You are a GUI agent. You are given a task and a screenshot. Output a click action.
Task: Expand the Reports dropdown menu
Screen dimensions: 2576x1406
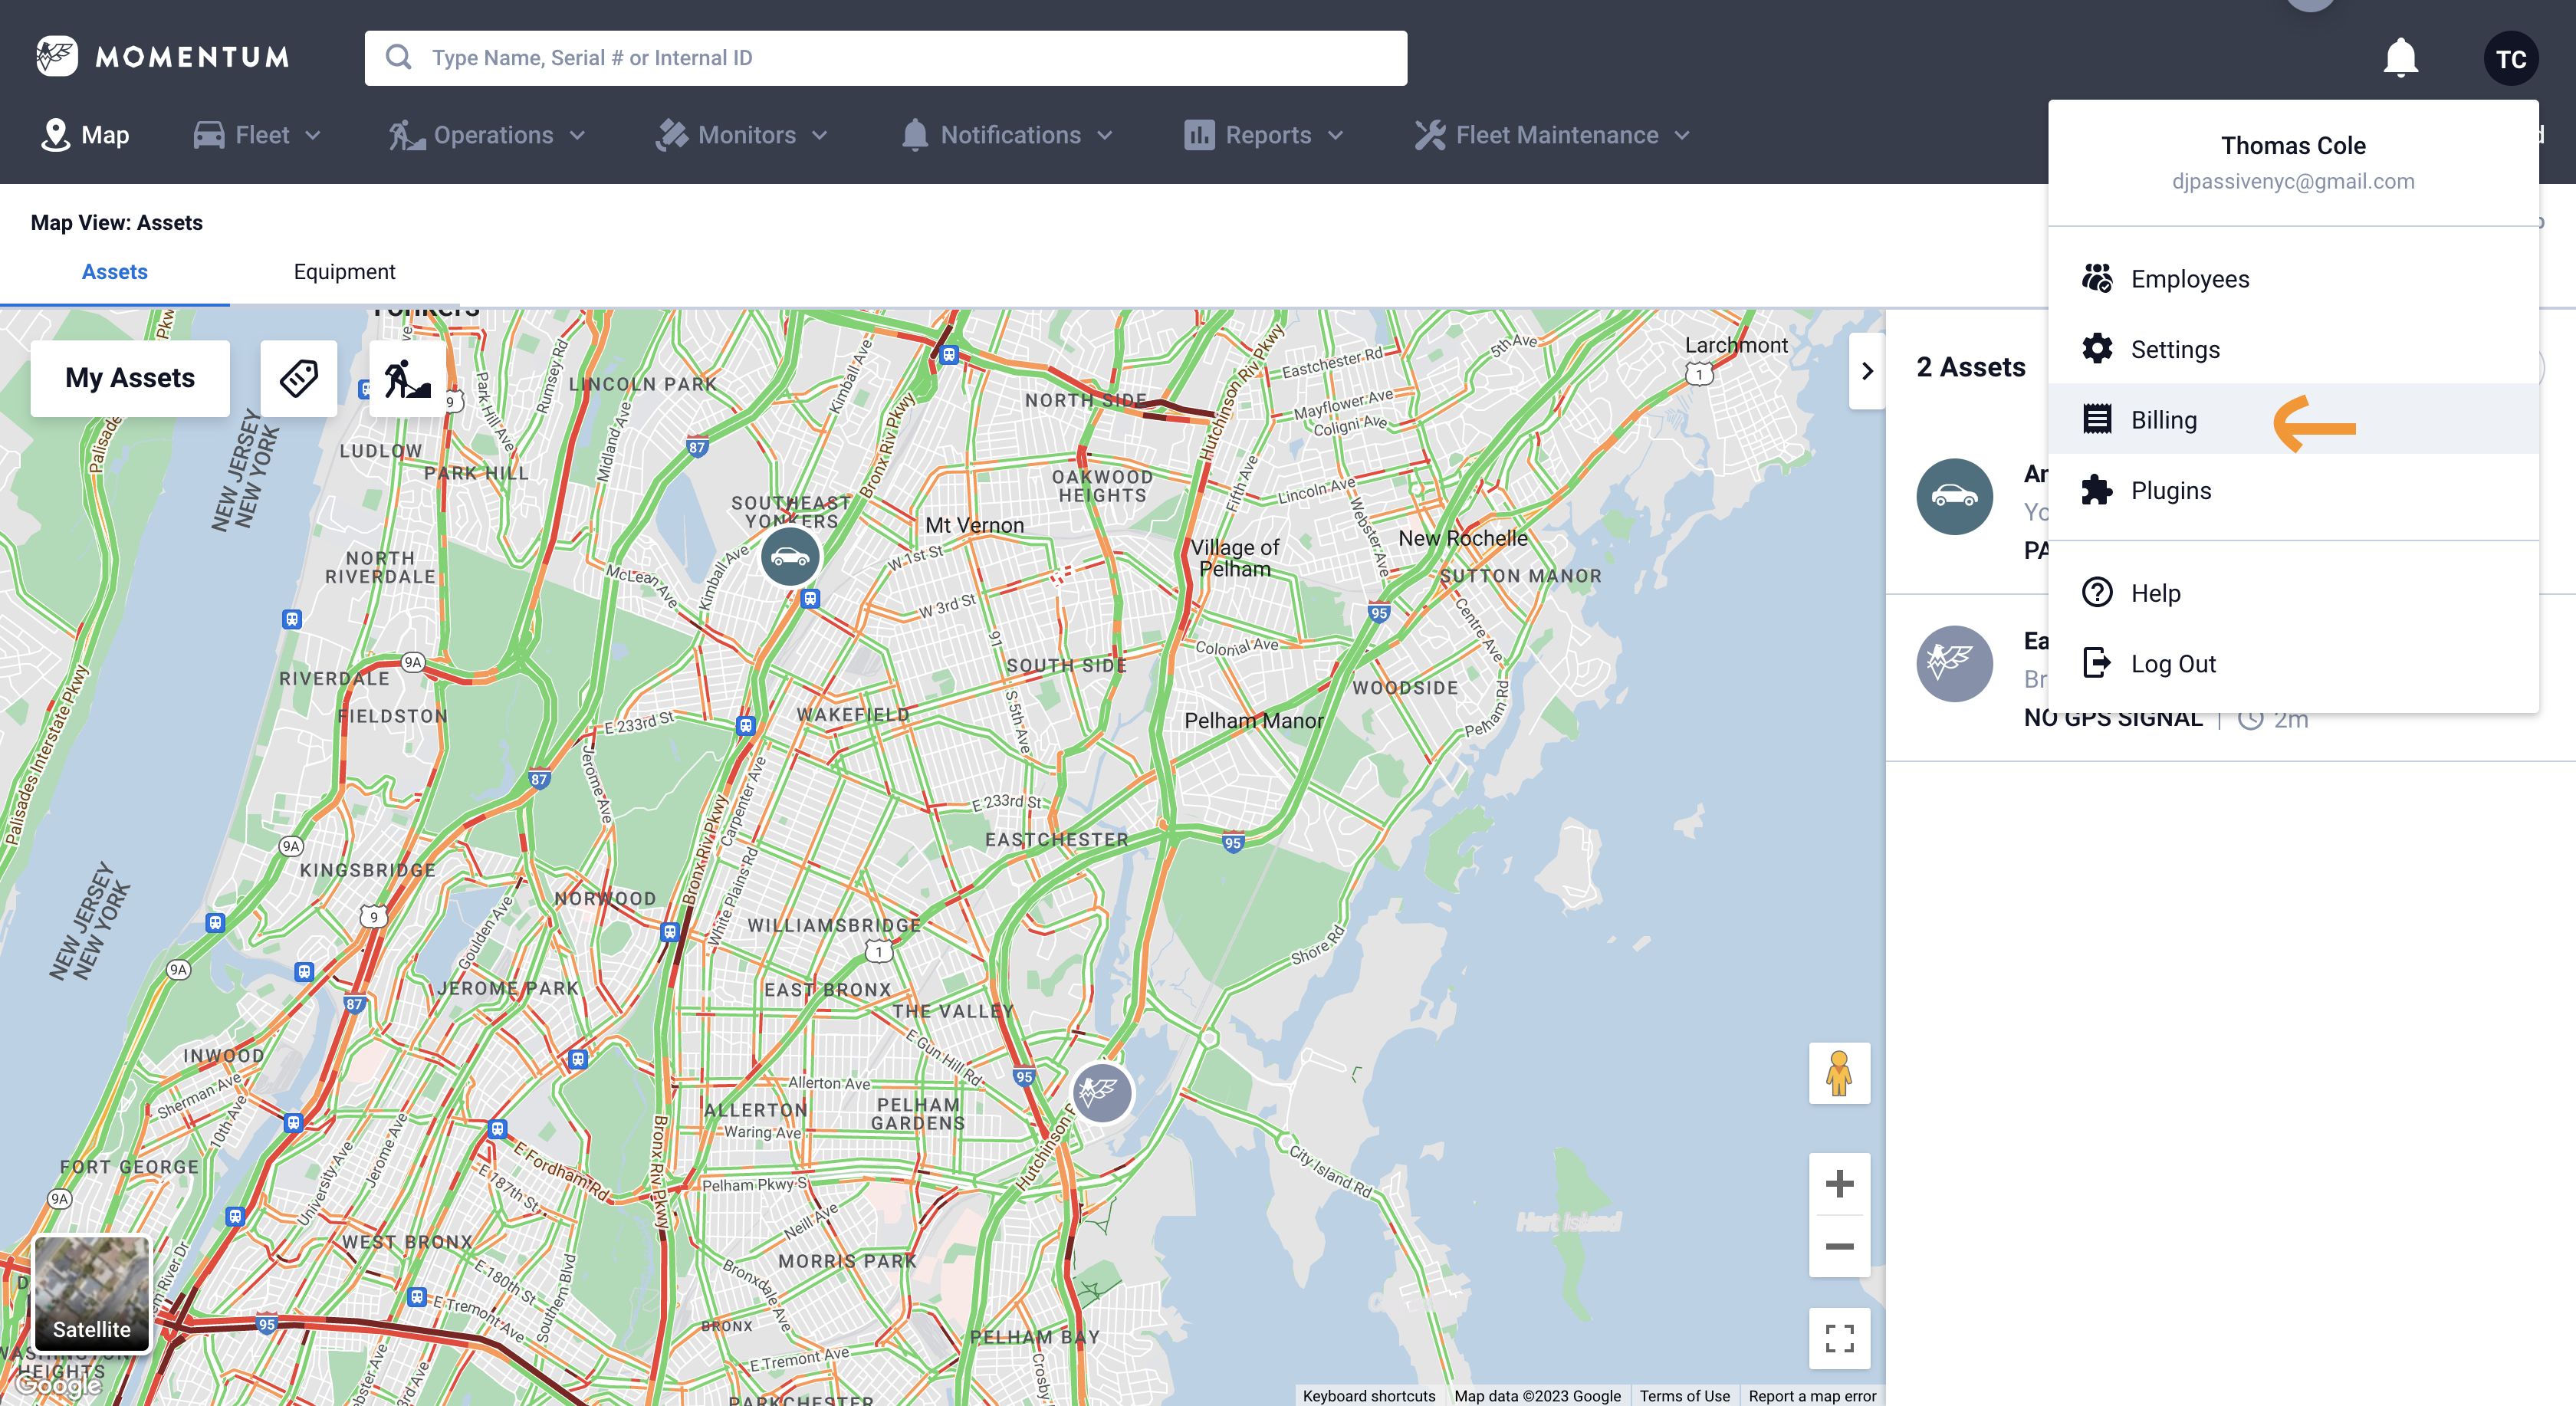coord(1264,135)
